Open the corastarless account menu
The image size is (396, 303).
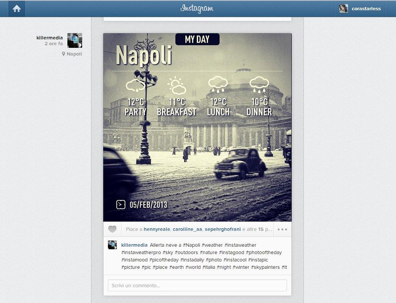366,9
